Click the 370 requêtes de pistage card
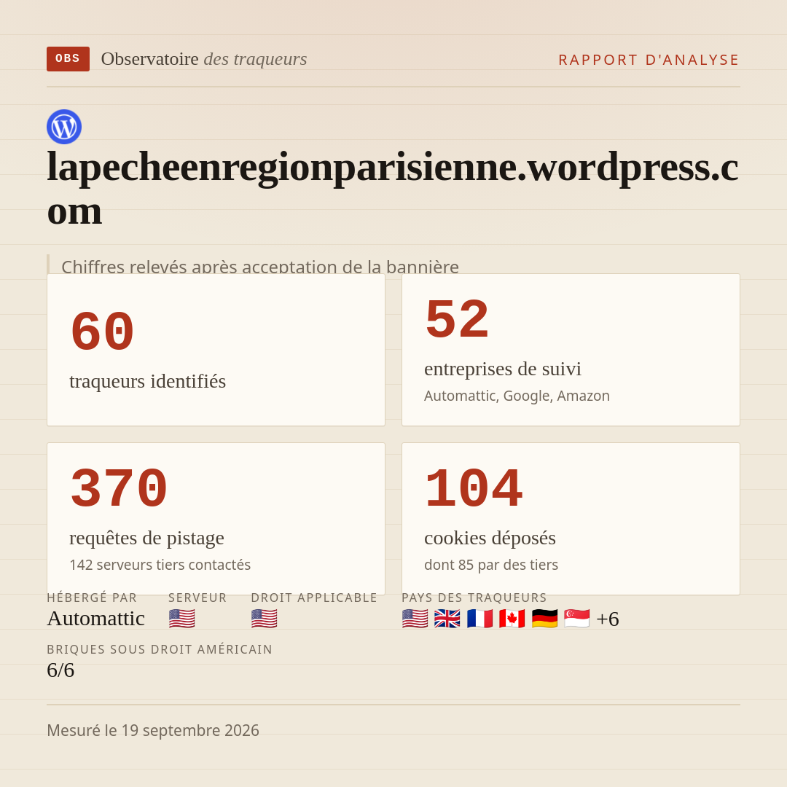The height and width of the screenshot is (787, 787). point(216,519)
